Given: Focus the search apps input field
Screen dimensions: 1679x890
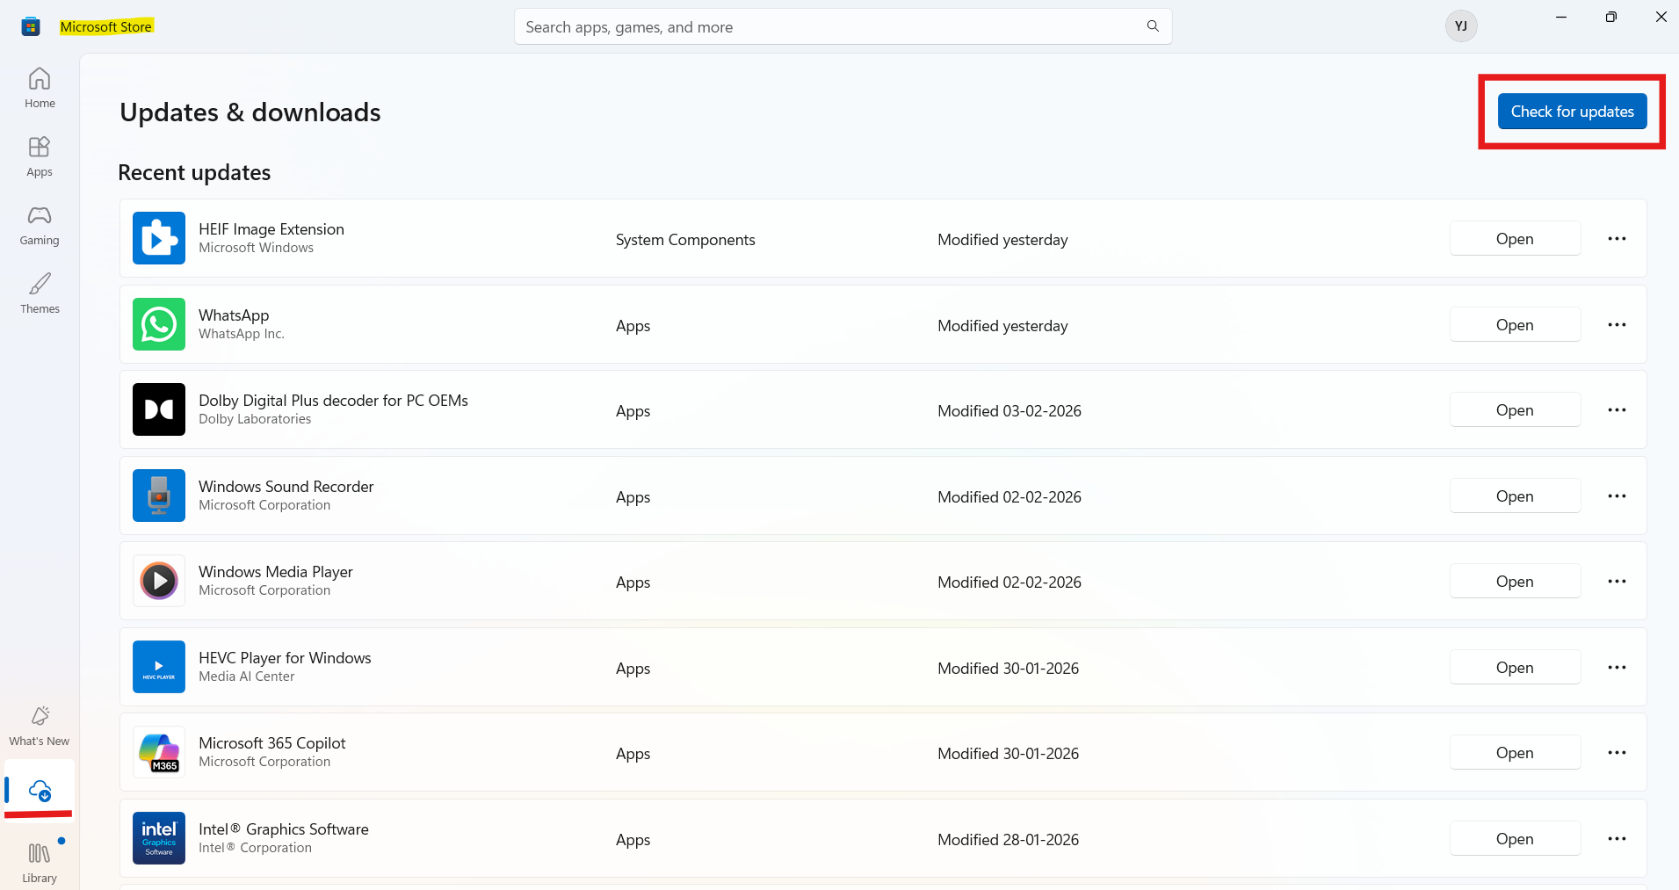Looking at the screenshot, I should pos(826,27).
